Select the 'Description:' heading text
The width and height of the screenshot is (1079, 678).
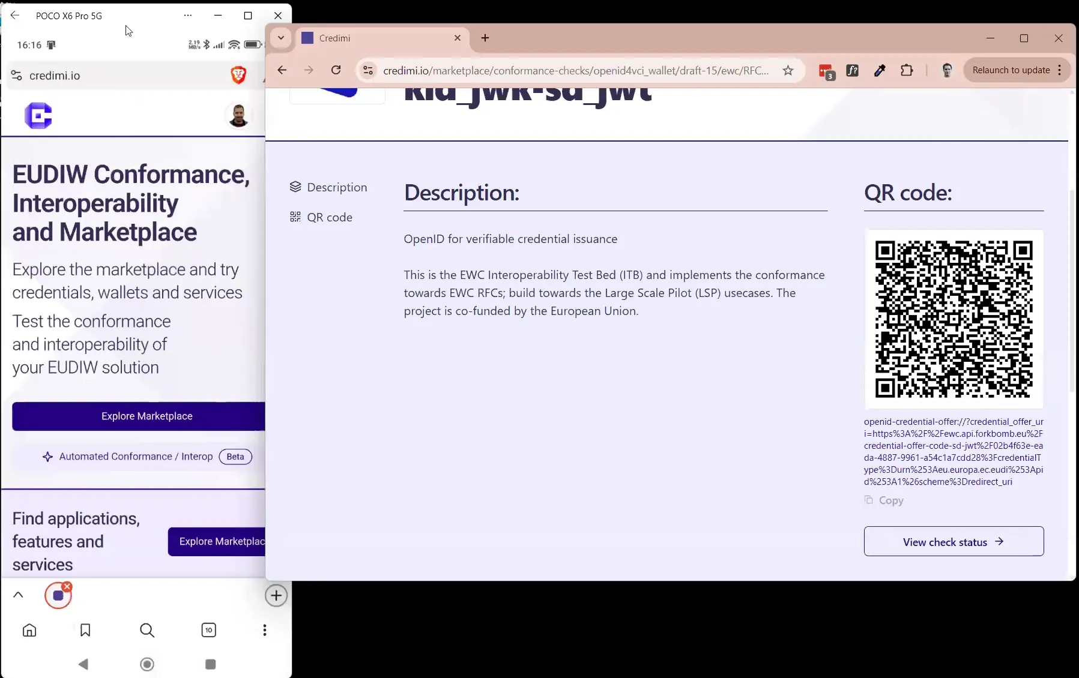point(462,193)
